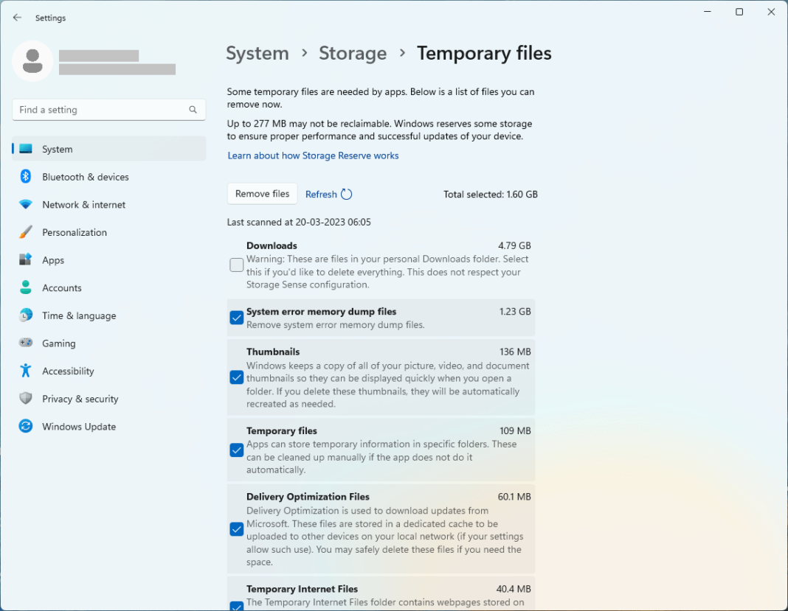Go to Personalization settings

pyautogui.click(x=108, y=232)
